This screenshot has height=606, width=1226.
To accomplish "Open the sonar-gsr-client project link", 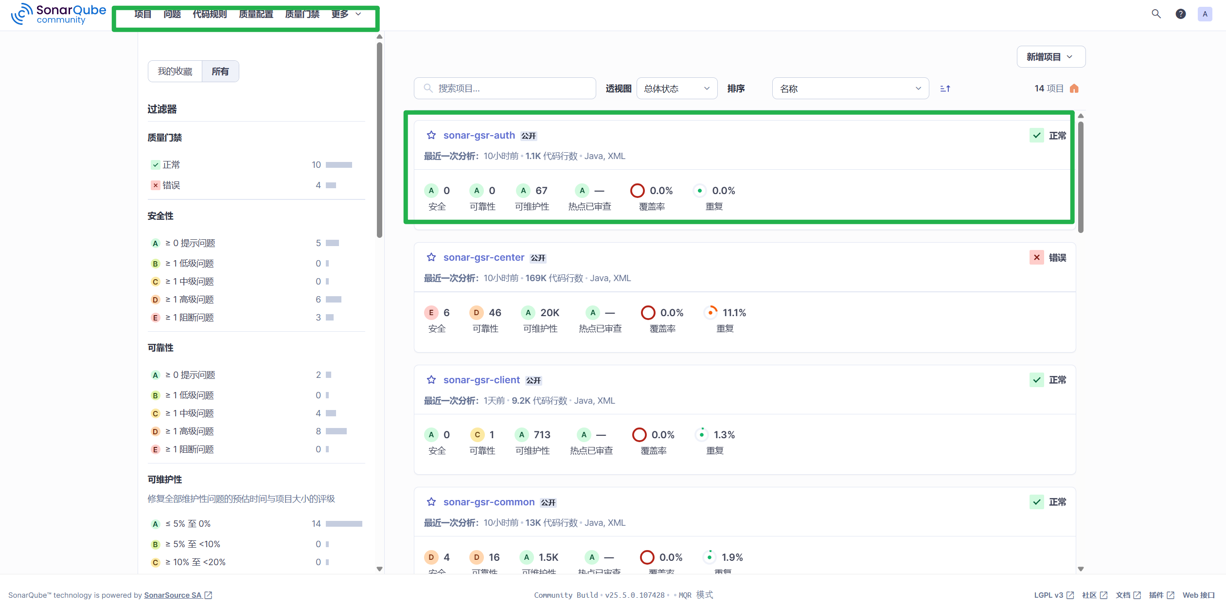I will pyautogui.click(x=481, y=380).
